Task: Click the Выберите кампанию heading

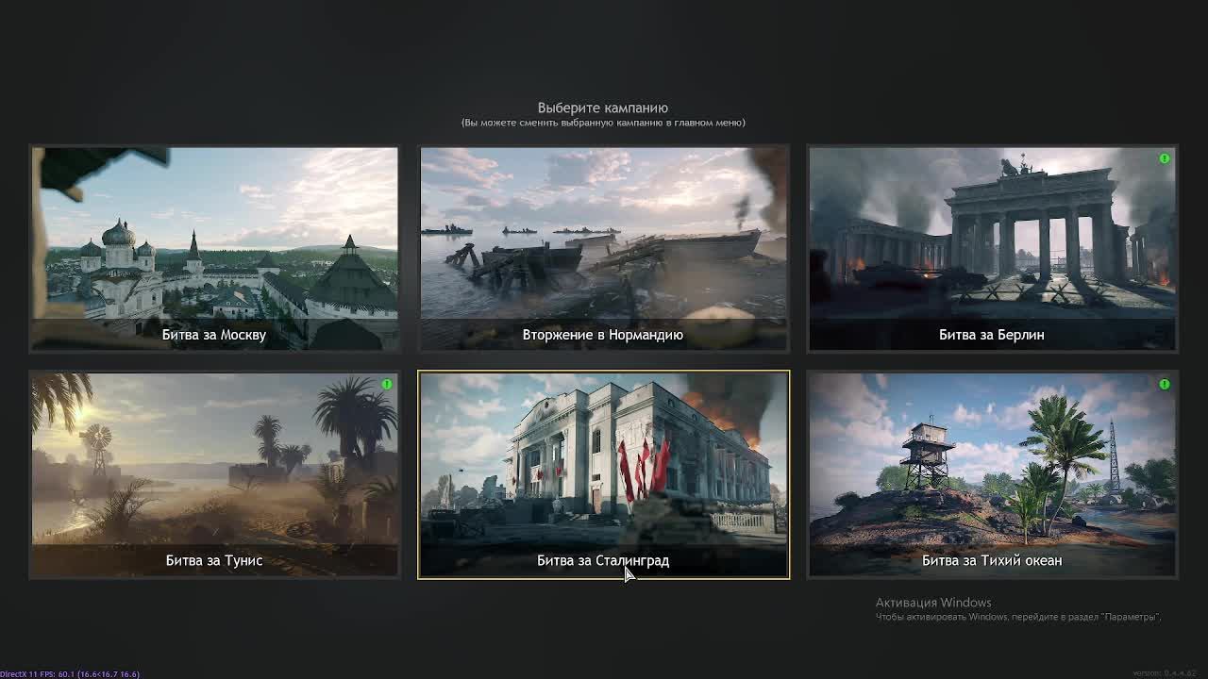Action: pos(603,108)
